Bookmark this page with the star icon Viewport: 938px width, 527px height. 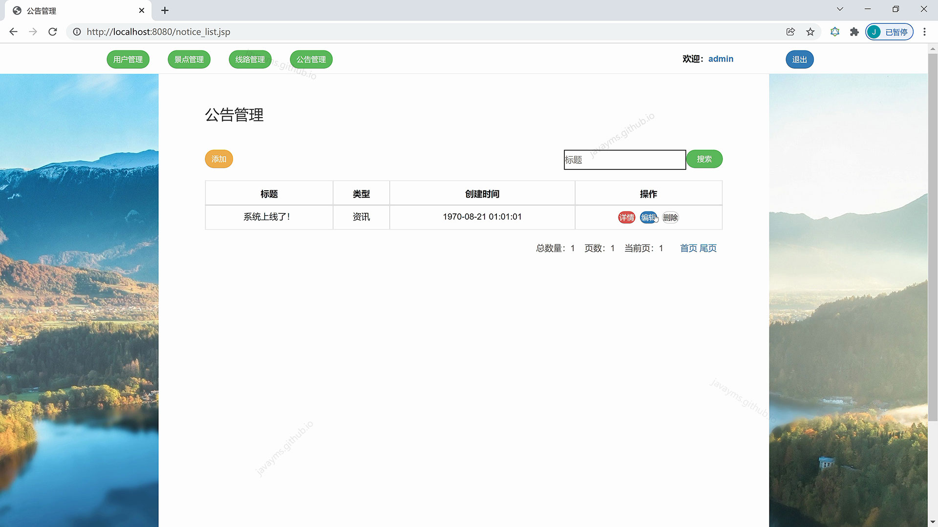point(810,32)
